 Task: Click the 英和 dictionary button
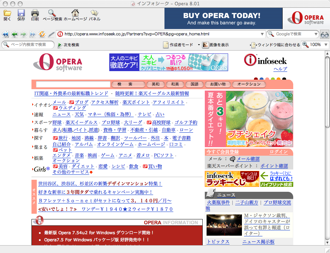156,85
